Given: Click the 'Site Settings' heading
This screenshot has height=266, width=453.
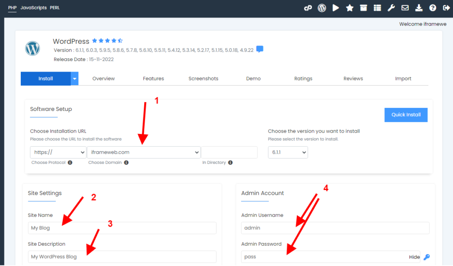Looking at the screenshot, I should point(45,193).
